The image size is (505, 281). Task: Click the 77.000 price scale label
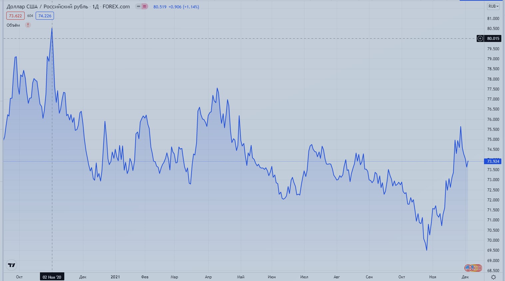(x=493, y=99)
